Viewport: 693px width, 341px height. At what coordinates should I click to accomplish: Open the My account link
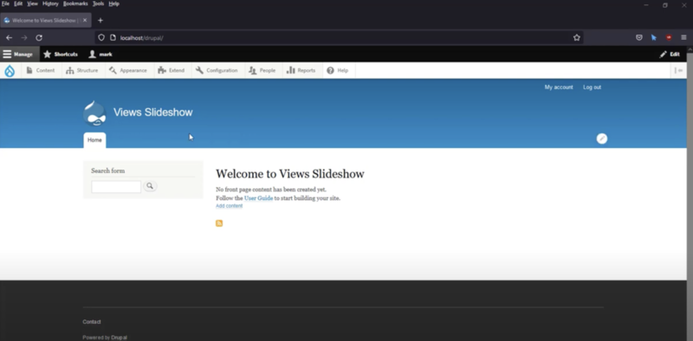[x=559, y=87]
